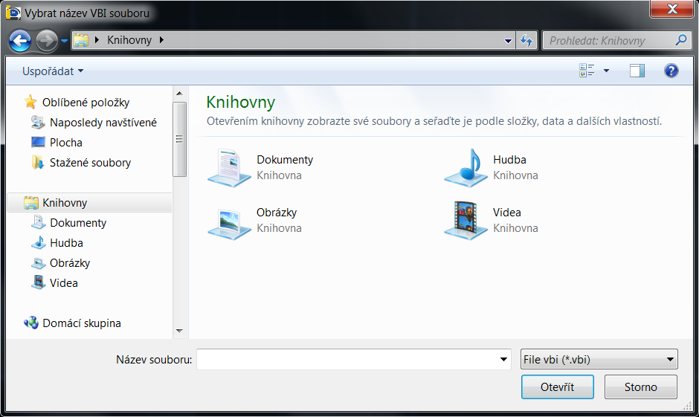699x417 pixels.
Task: Select the Hudba library label in main pane
Action: [509, 160]
